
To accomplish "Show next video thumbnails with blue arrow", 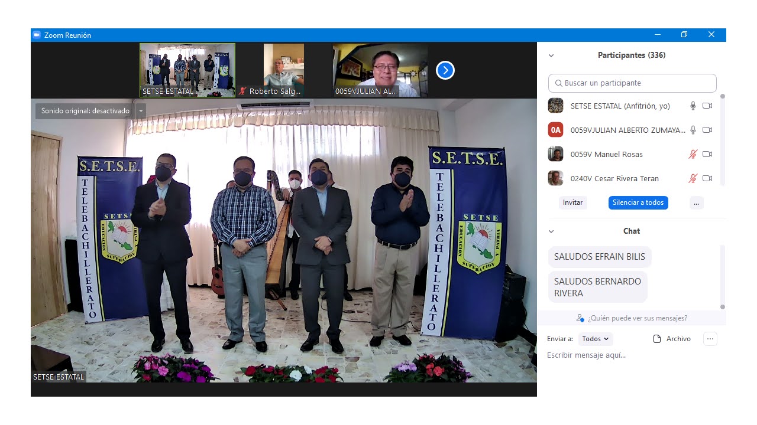I will click(445, 71).
